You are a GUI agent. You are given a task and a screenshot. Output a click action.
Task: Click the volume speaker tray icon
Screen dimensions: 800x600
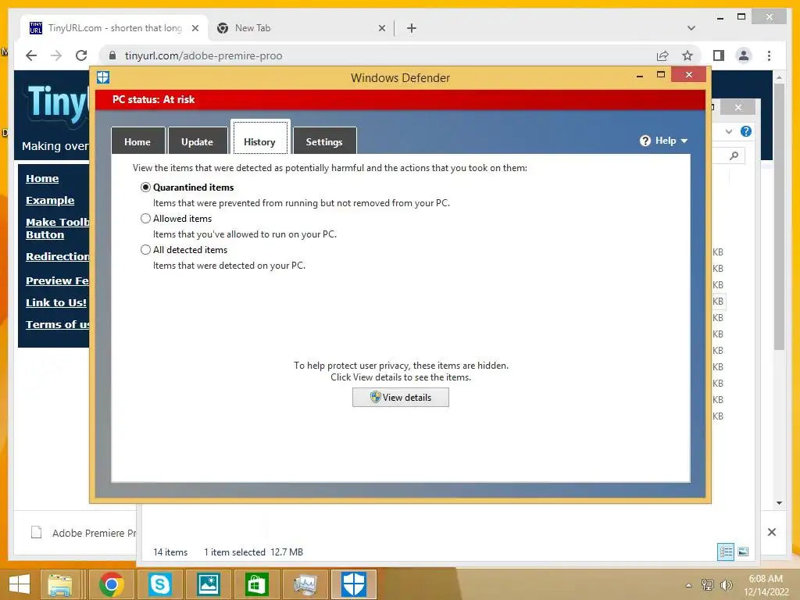click(x=726, y=584)
